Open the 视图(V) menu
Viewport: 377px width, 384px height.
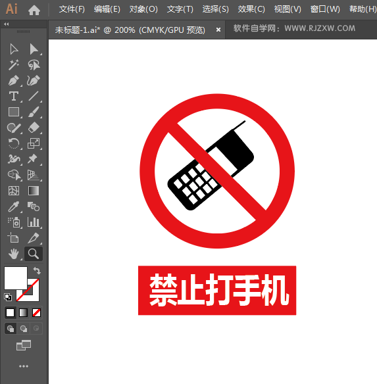[288, 9]
